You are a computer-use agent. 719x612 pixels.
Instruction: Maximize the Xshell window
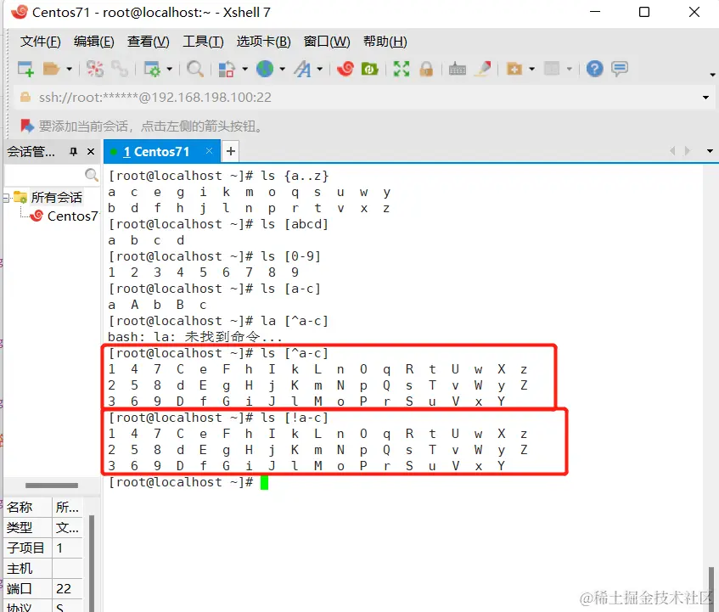pyautogui.click(x=644, y=12)
